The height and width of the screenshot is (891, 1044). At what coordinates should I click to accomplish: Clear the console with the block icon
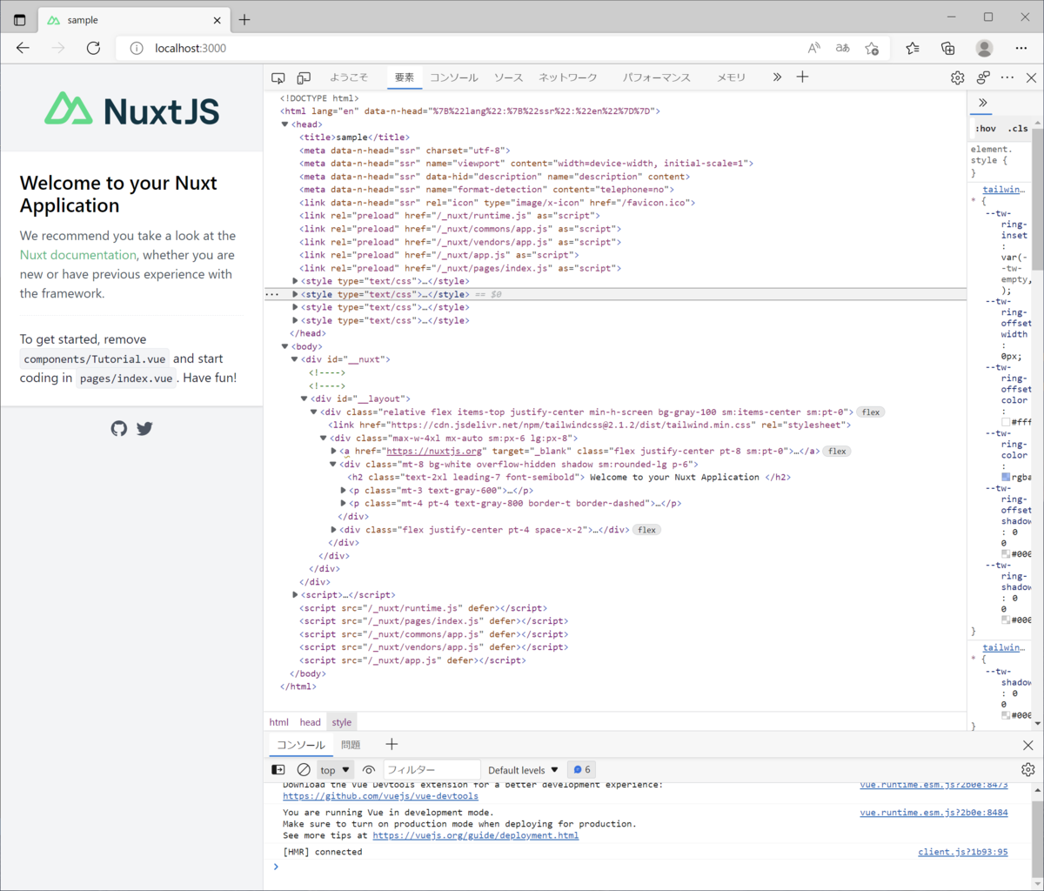pos(304,769)
